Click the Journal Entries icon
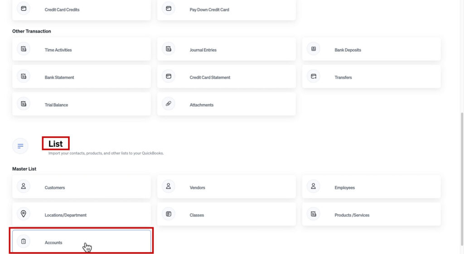 169,49
